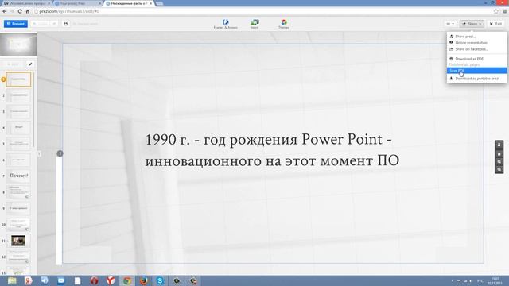This screenshot has height=286, width=509.
Task: Bookmark page with star icon
Action: [x=495, y=11]
